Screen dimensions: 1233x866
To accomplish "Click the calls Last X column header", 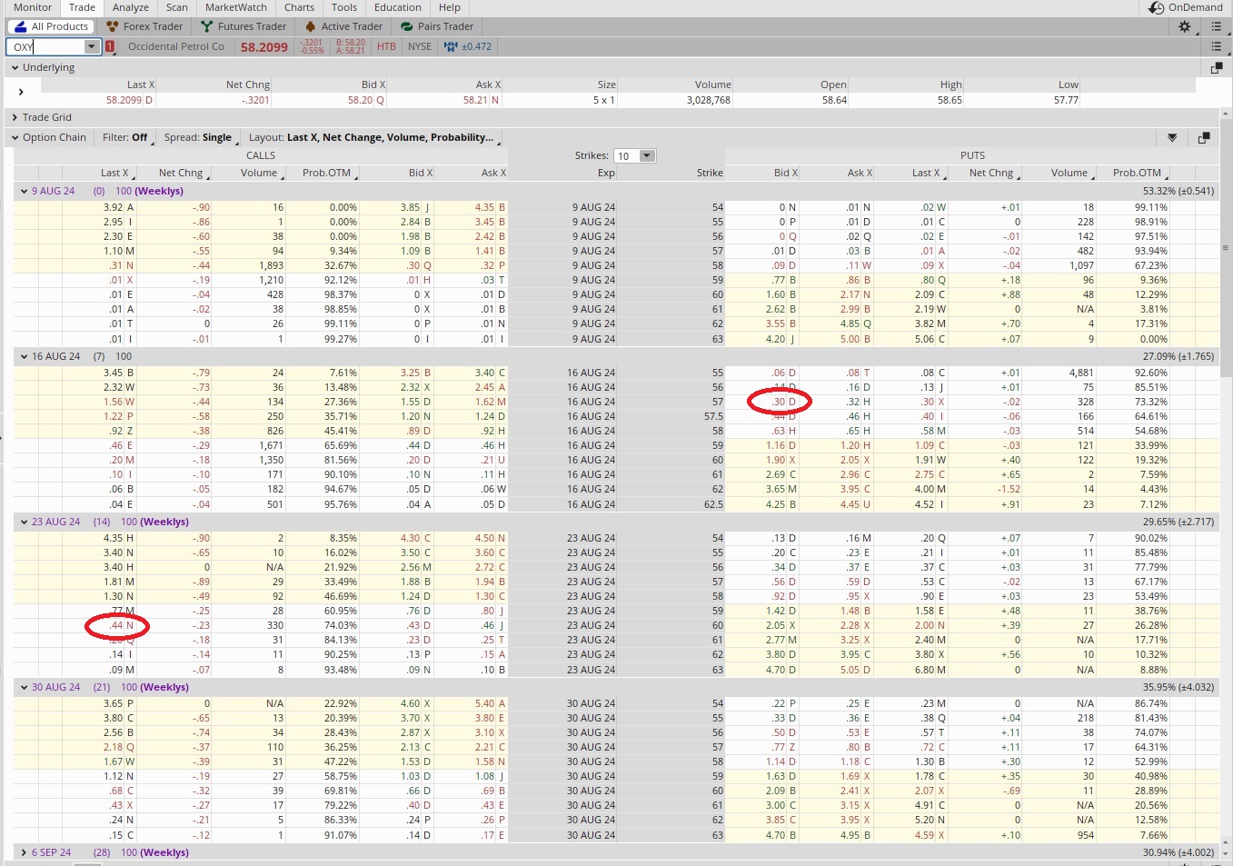I will (116, 173).
